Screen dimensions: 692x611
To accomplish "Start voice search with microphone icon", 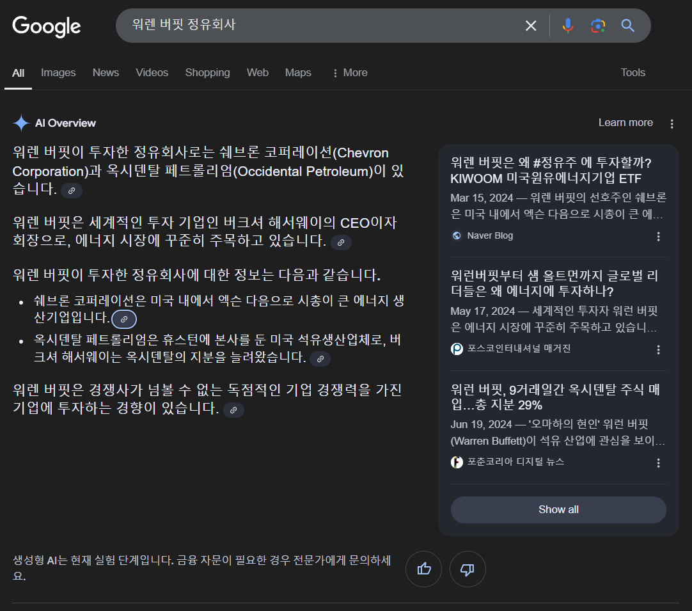I will [x=568, y=26].
